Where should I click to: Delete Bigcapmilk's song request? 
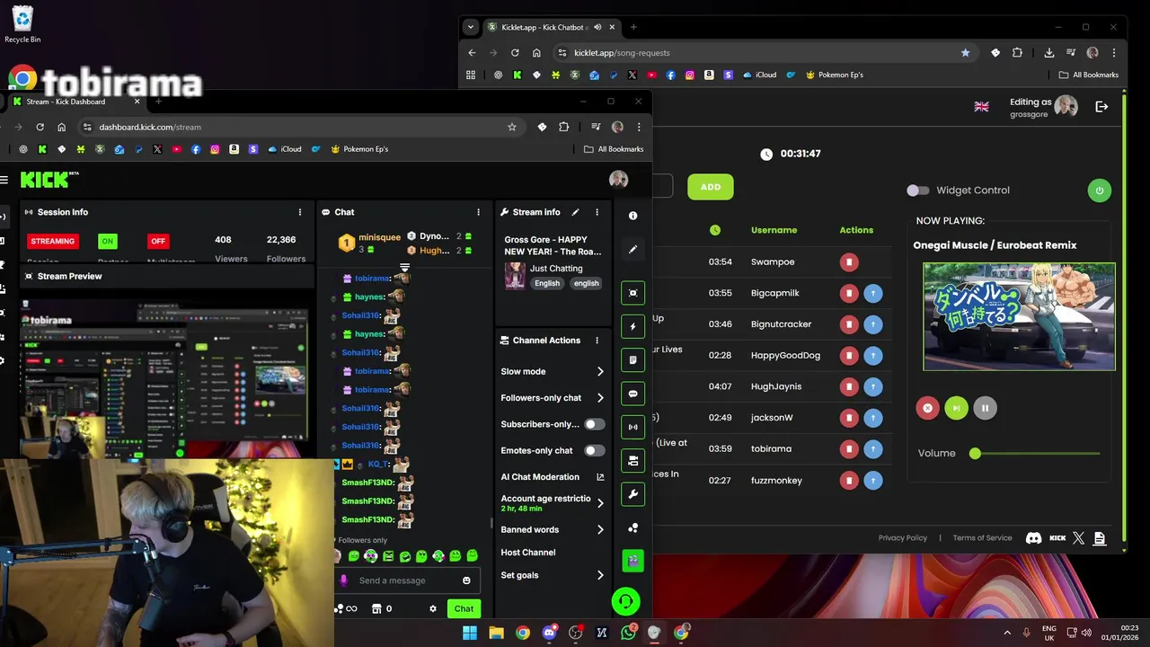click(x=849, y=293)
